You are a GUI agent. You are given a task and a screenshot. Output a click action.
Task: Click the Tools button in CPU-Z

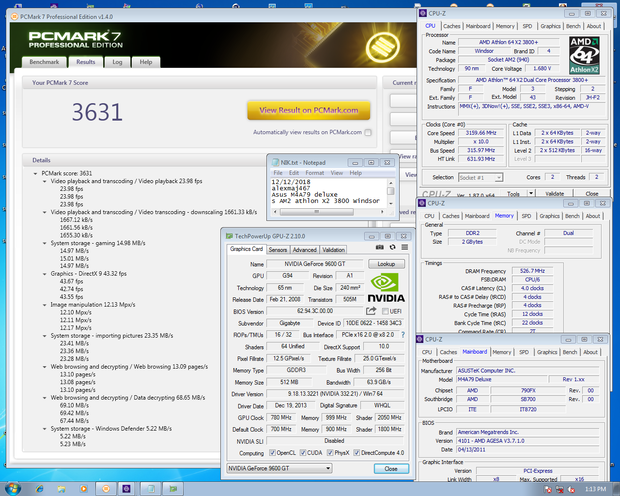(x=513, y=194)
